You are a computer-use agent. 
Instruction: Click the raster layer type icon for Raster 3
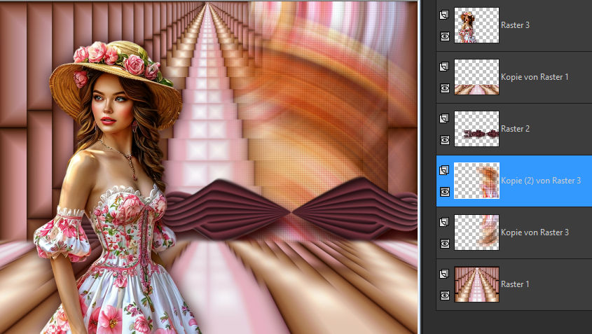(x=444, y=15)
